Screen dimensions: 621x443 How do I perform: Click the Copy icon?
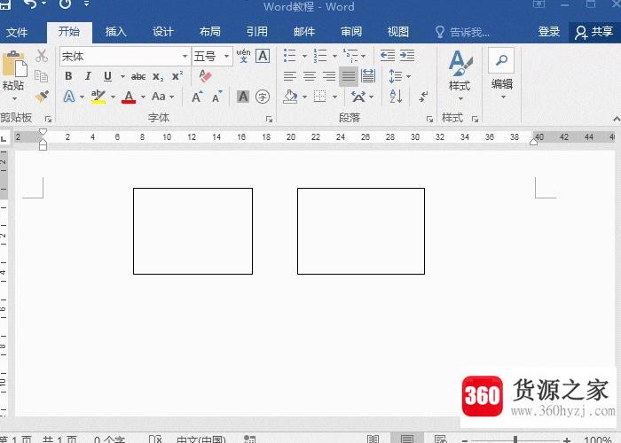pos(41,76)
